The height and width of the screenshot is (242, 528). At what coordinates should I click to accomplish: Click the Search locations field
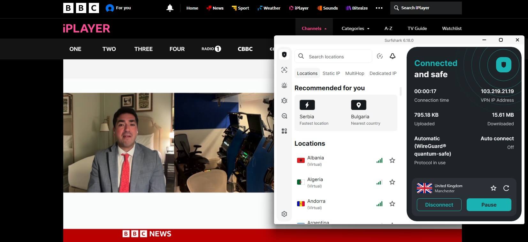(x=333, y=56)
